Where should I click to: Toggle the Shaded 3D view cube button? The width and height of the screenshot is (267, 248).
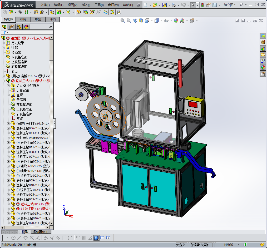coord(96,238)
